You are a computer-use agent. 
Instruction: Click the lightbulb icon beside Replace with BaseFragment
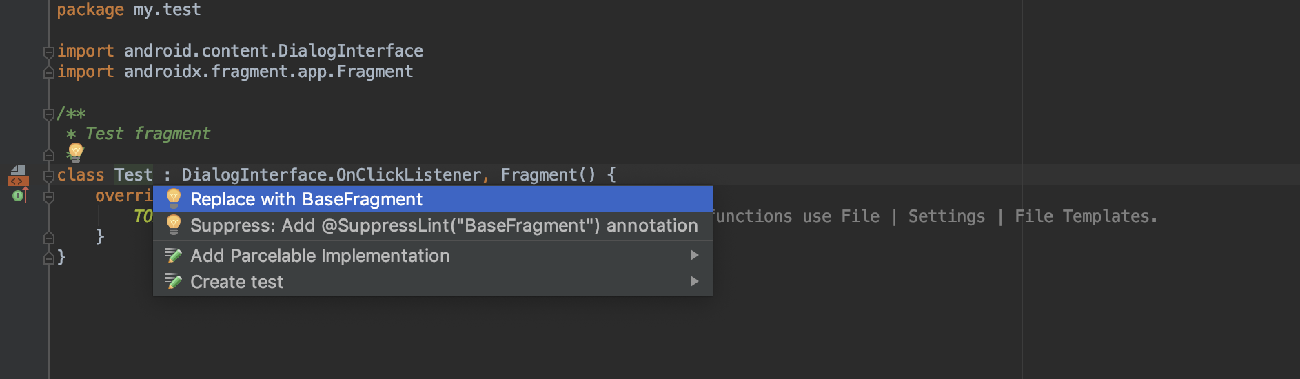(x=174, y=198)
